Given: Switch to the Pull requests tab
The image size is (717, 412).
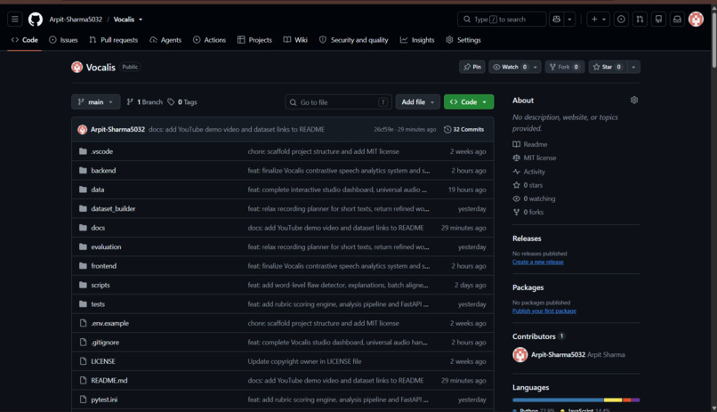Looking at the screenshot, I should pos(113,40).
